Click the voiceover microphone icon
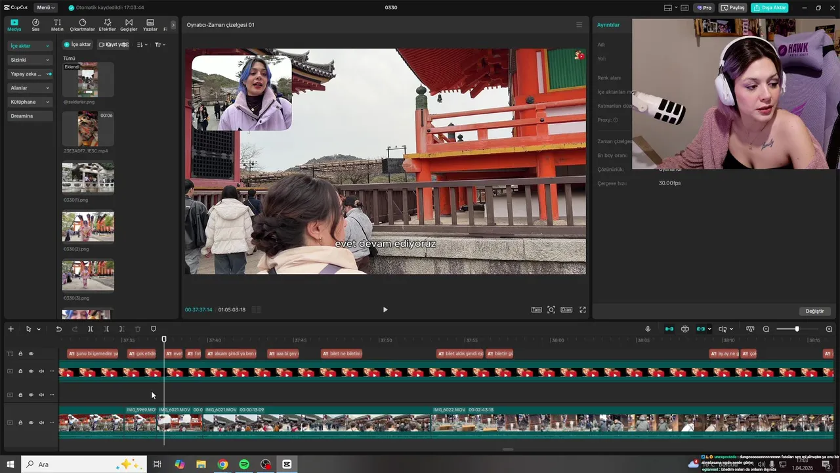The image size is (840, 473). pos(648,329)
